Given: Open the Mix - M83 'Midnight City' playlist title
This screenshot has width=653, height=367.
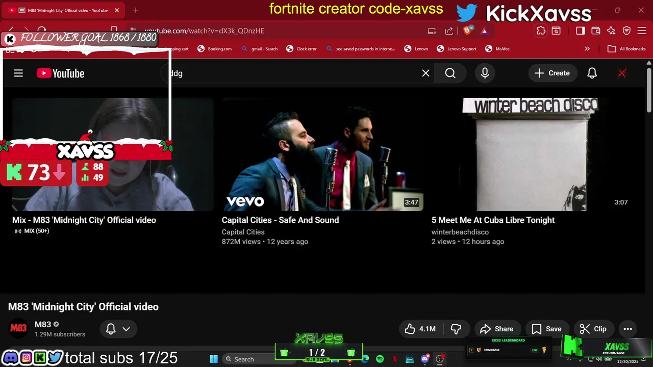Looking at the screenshot, I should pyautogui.click(x=84, y=220).
